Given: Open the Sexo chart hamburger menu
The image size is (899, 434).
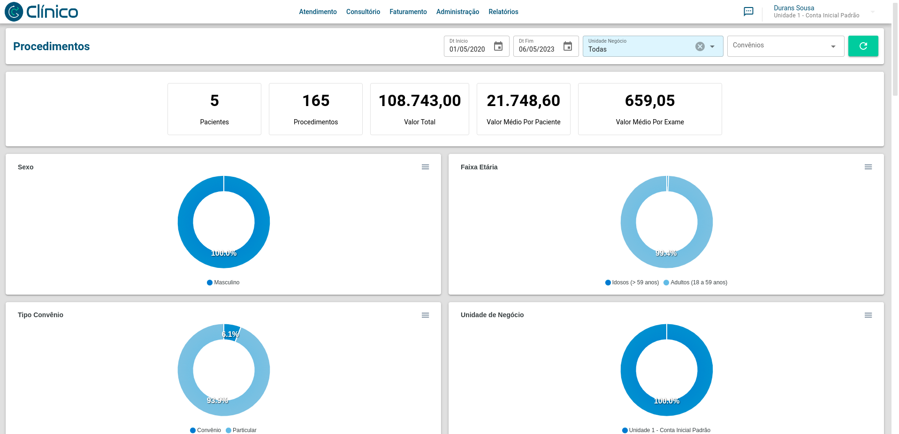Looking at the screenshot, I should [x=425, y=167].
